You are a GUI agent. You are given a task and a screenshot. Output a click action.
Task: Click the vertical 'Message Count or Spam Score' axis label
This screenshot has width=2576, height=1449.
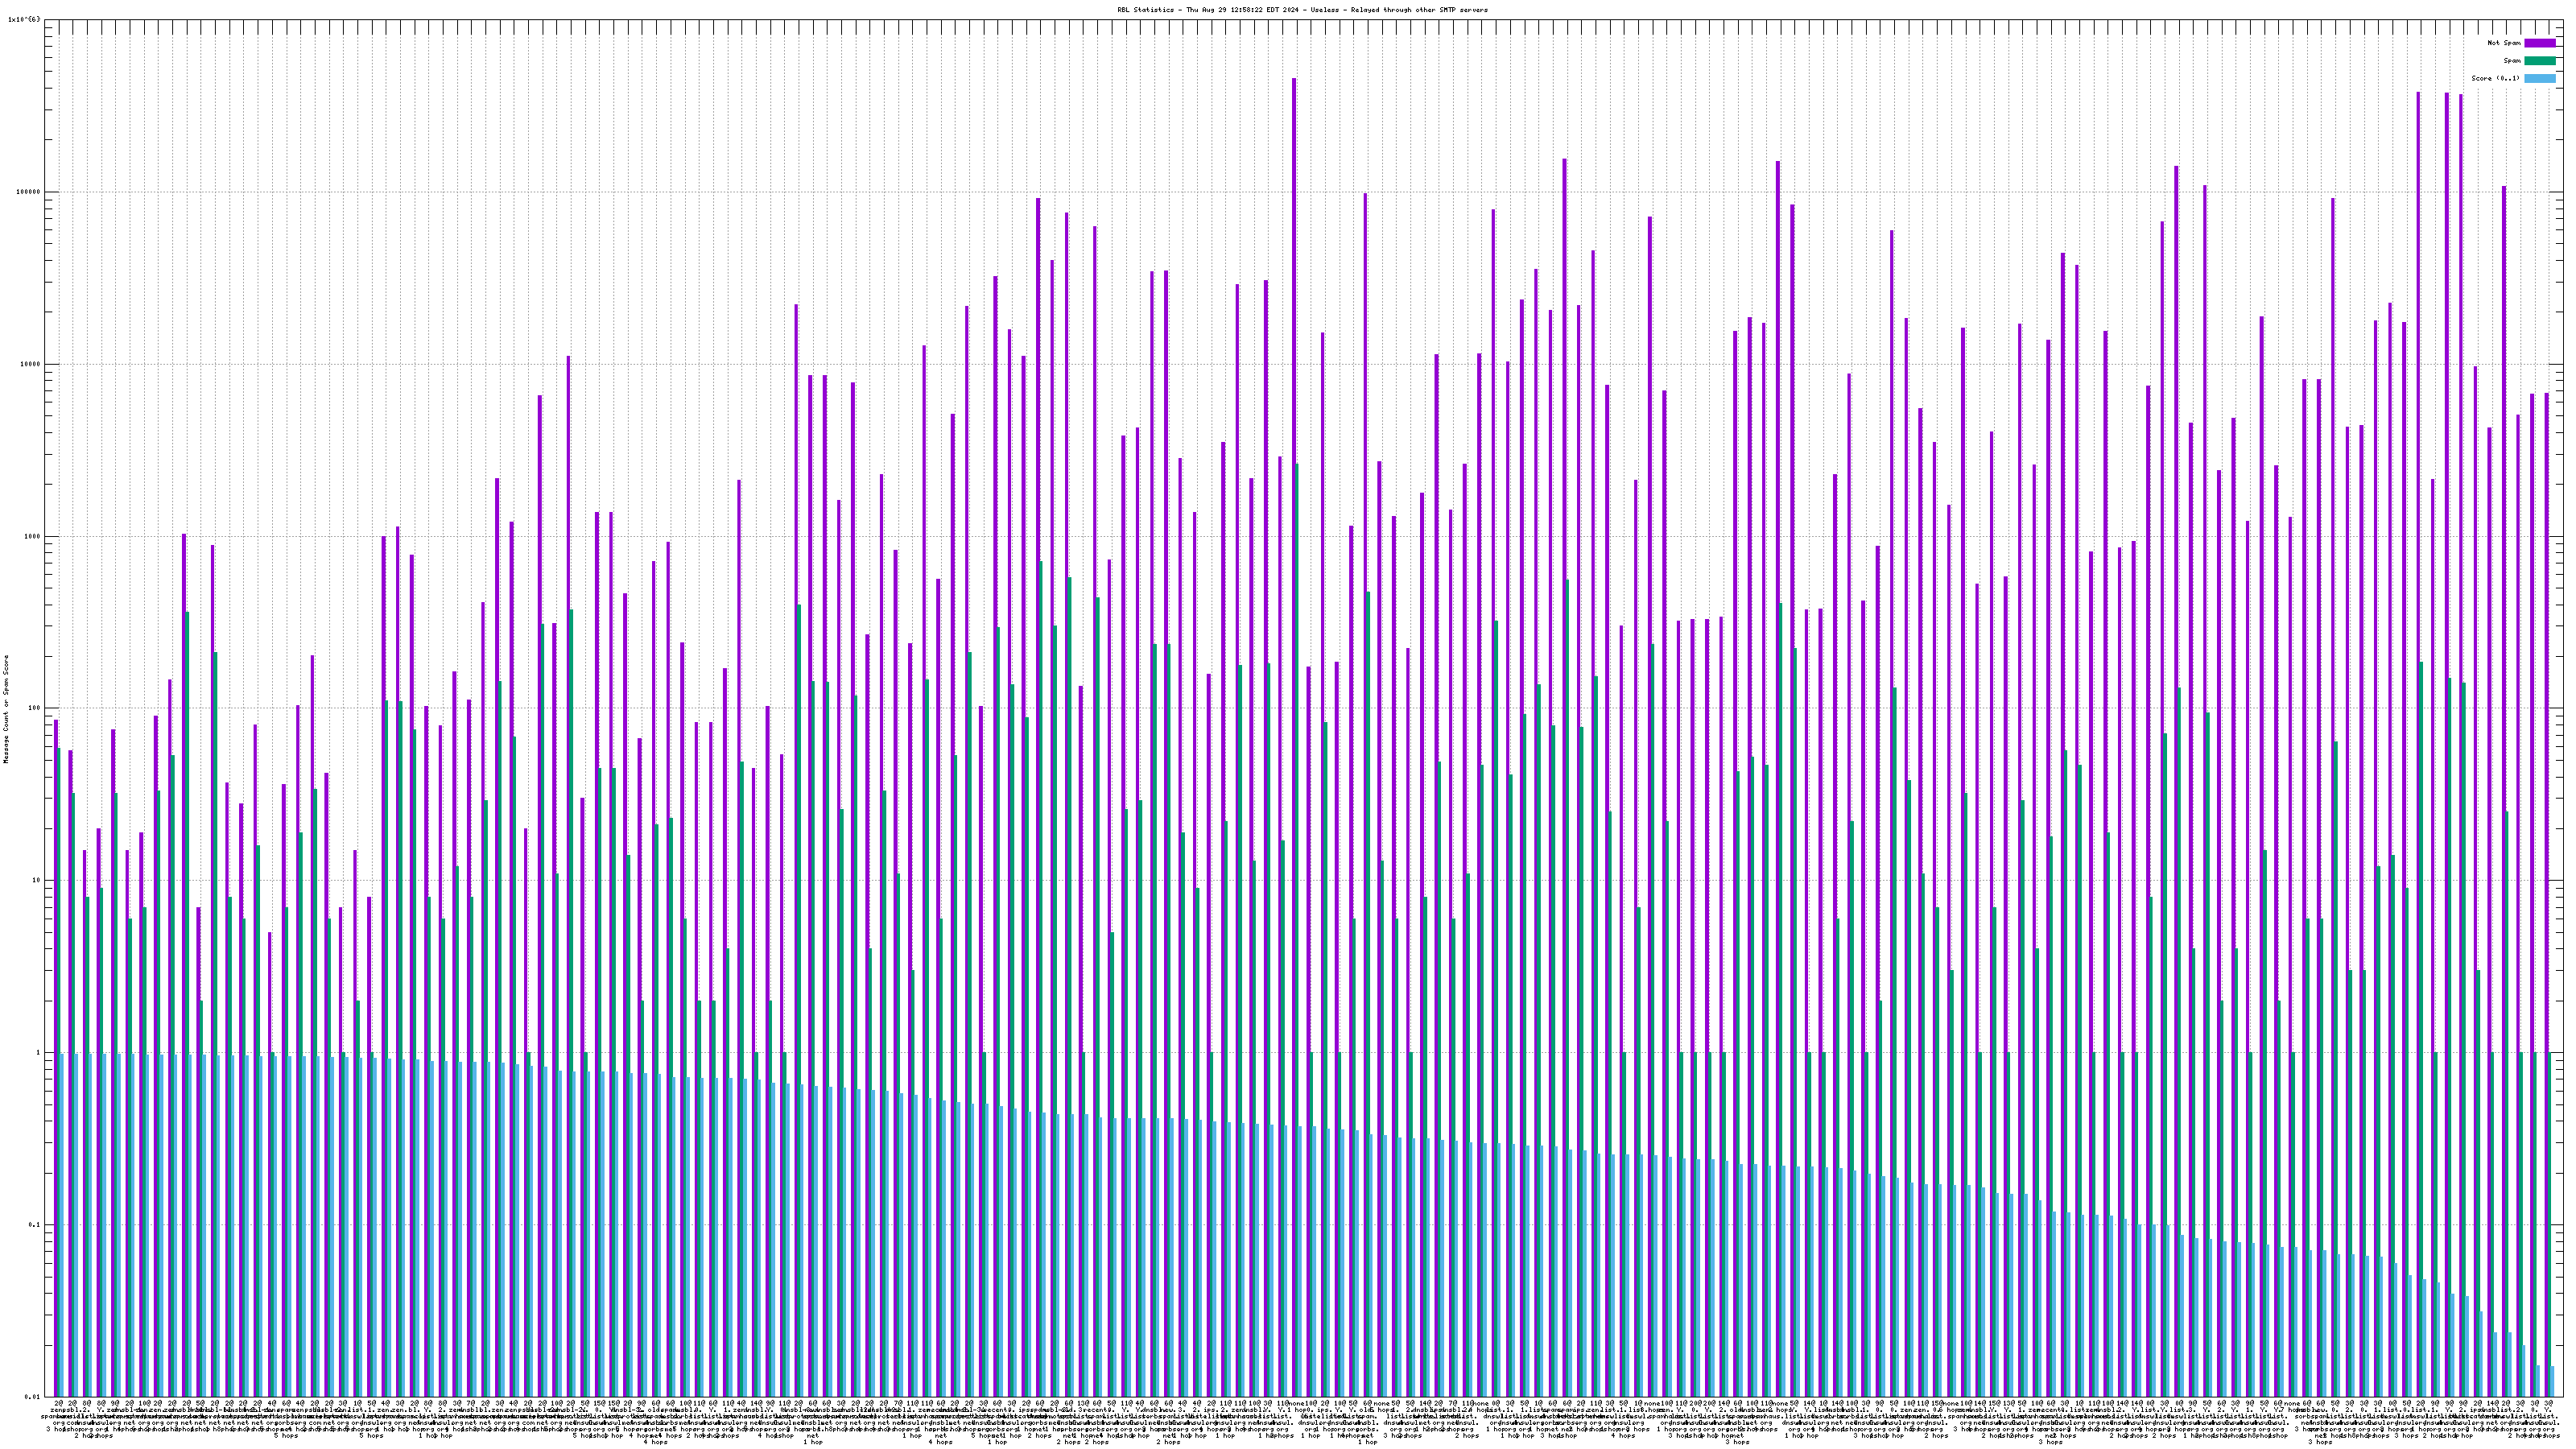6,709
